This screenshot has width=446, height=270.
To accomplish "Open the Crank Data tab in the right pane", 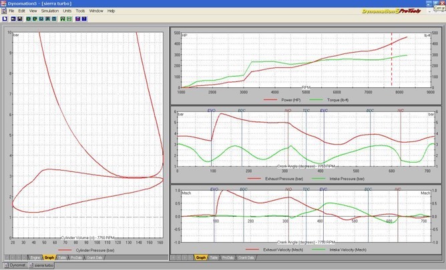I will pyautogui.click(x=246, y=257).
